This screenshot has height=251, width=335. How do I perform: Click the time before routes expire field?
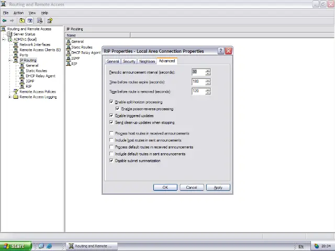[x=199, y=82]
